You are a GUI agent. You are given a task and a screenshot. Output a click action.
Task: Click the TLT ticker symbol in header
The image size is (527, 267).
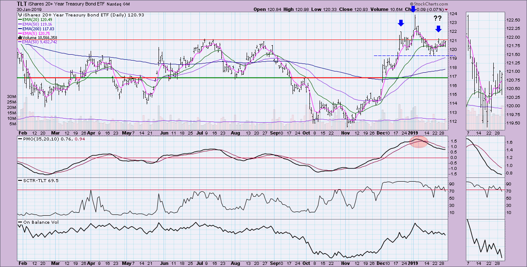[x=22, y=3]
